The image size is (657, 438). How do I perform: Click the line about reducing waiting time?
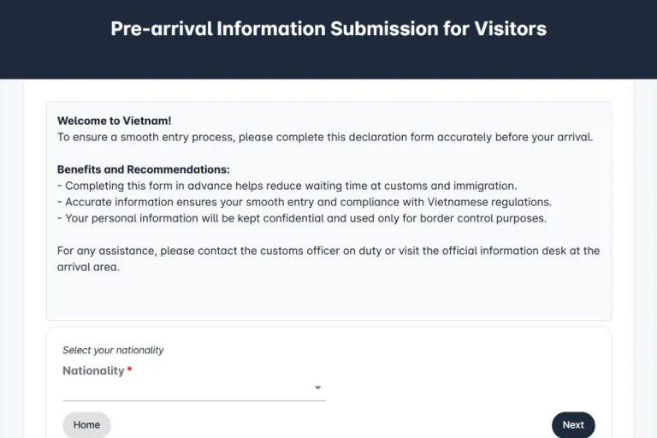pyautogui.click(x=287, y=186)
